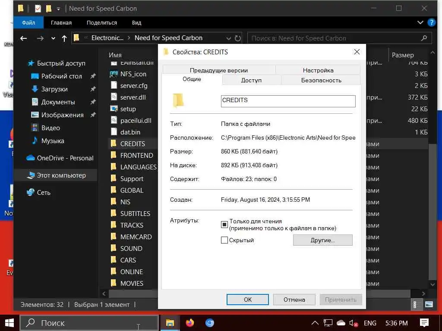Switch to Настройка tab
This screenshot has height=331, width=442.
pos(318,70)
